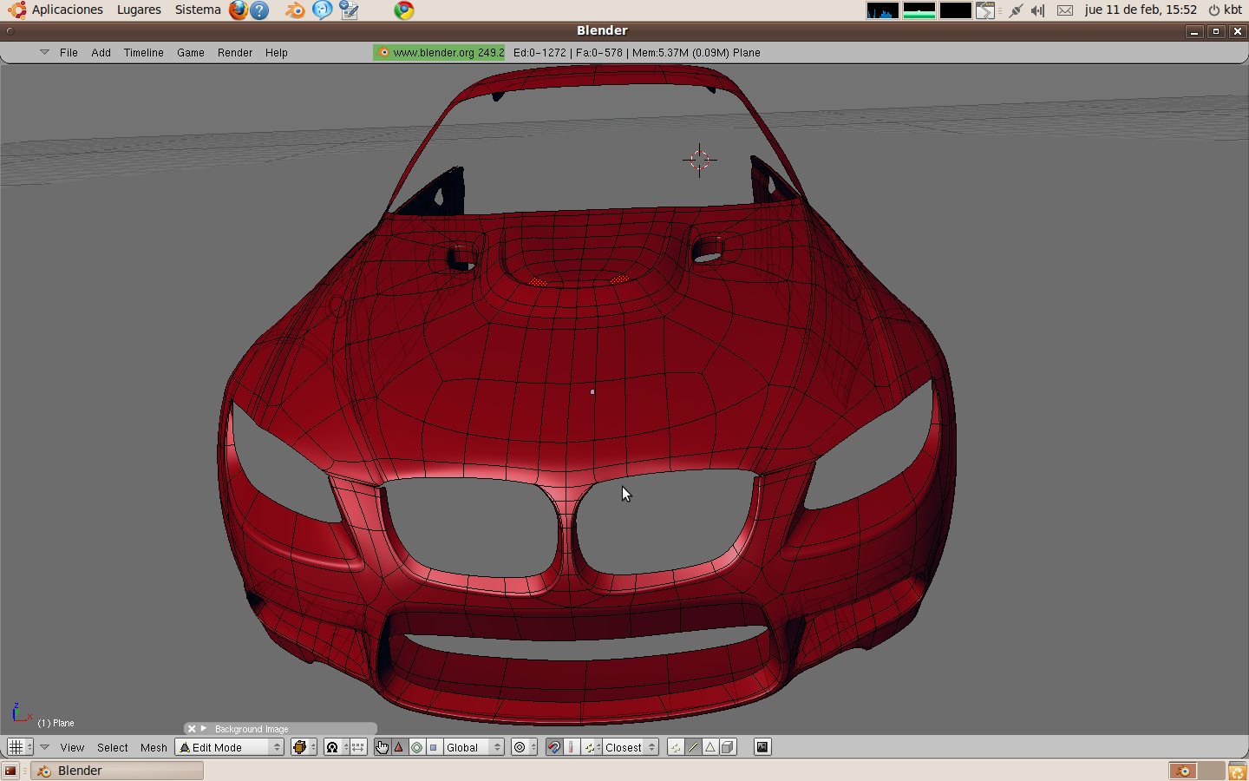Viewport: 1249px width, 781px height.
Task: Collapse the top header menus with the triangle
Action: (44, 52)
